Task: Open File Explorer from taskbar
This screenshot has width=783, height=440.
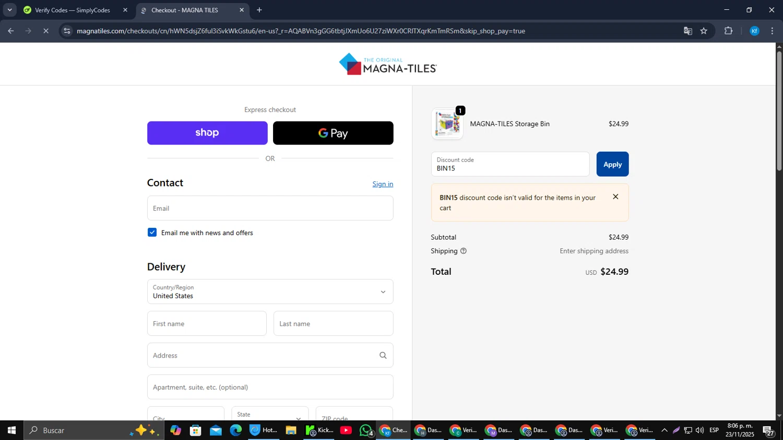Action: coord(291,430)
